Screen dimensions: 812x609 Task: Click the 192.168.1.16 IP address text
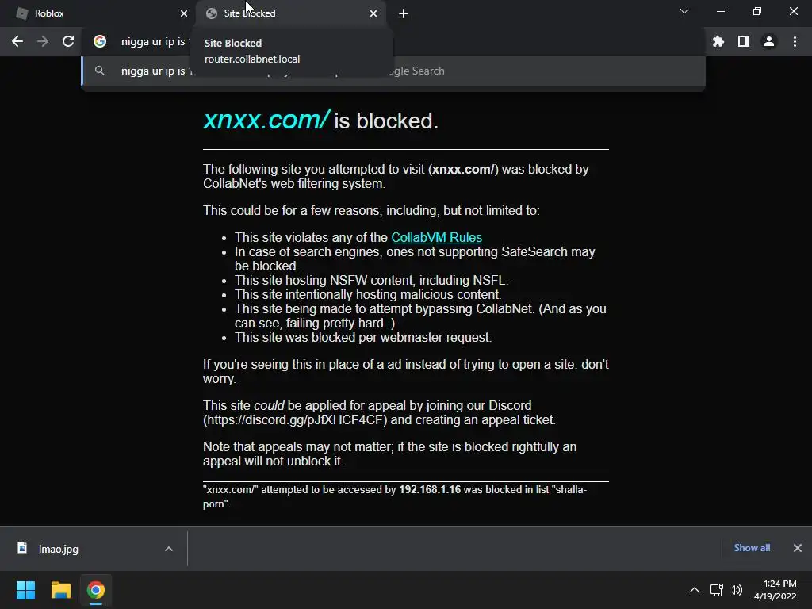click(429, 489)
